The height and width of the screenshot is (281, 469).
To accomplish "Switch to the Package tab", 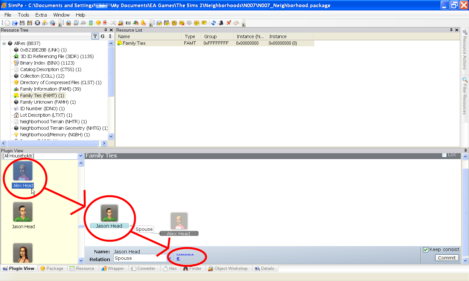I will 52,269.
